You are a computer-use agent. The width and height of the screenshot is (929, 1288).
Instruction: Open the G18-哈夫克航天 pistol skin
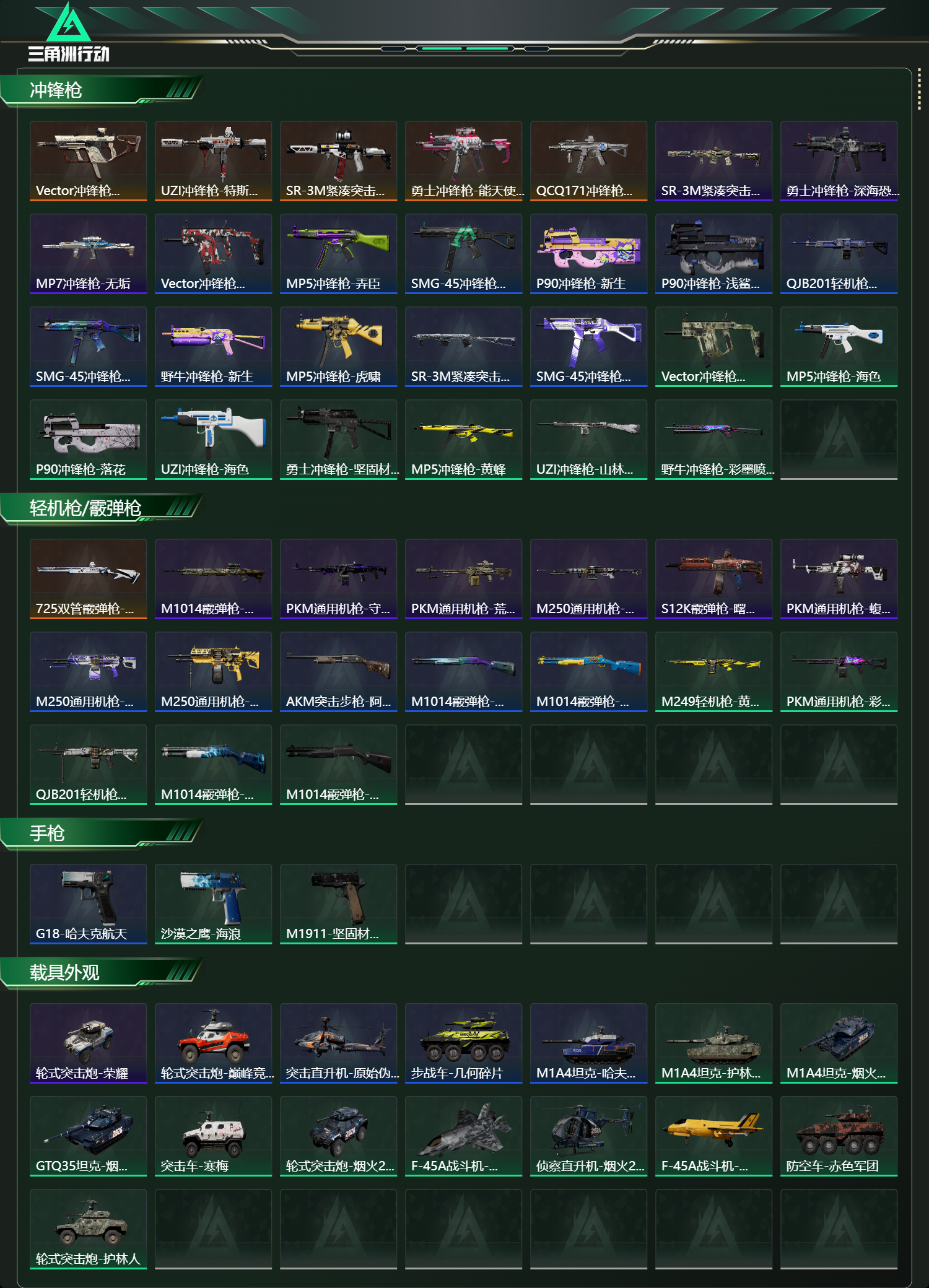pos(88,903)
